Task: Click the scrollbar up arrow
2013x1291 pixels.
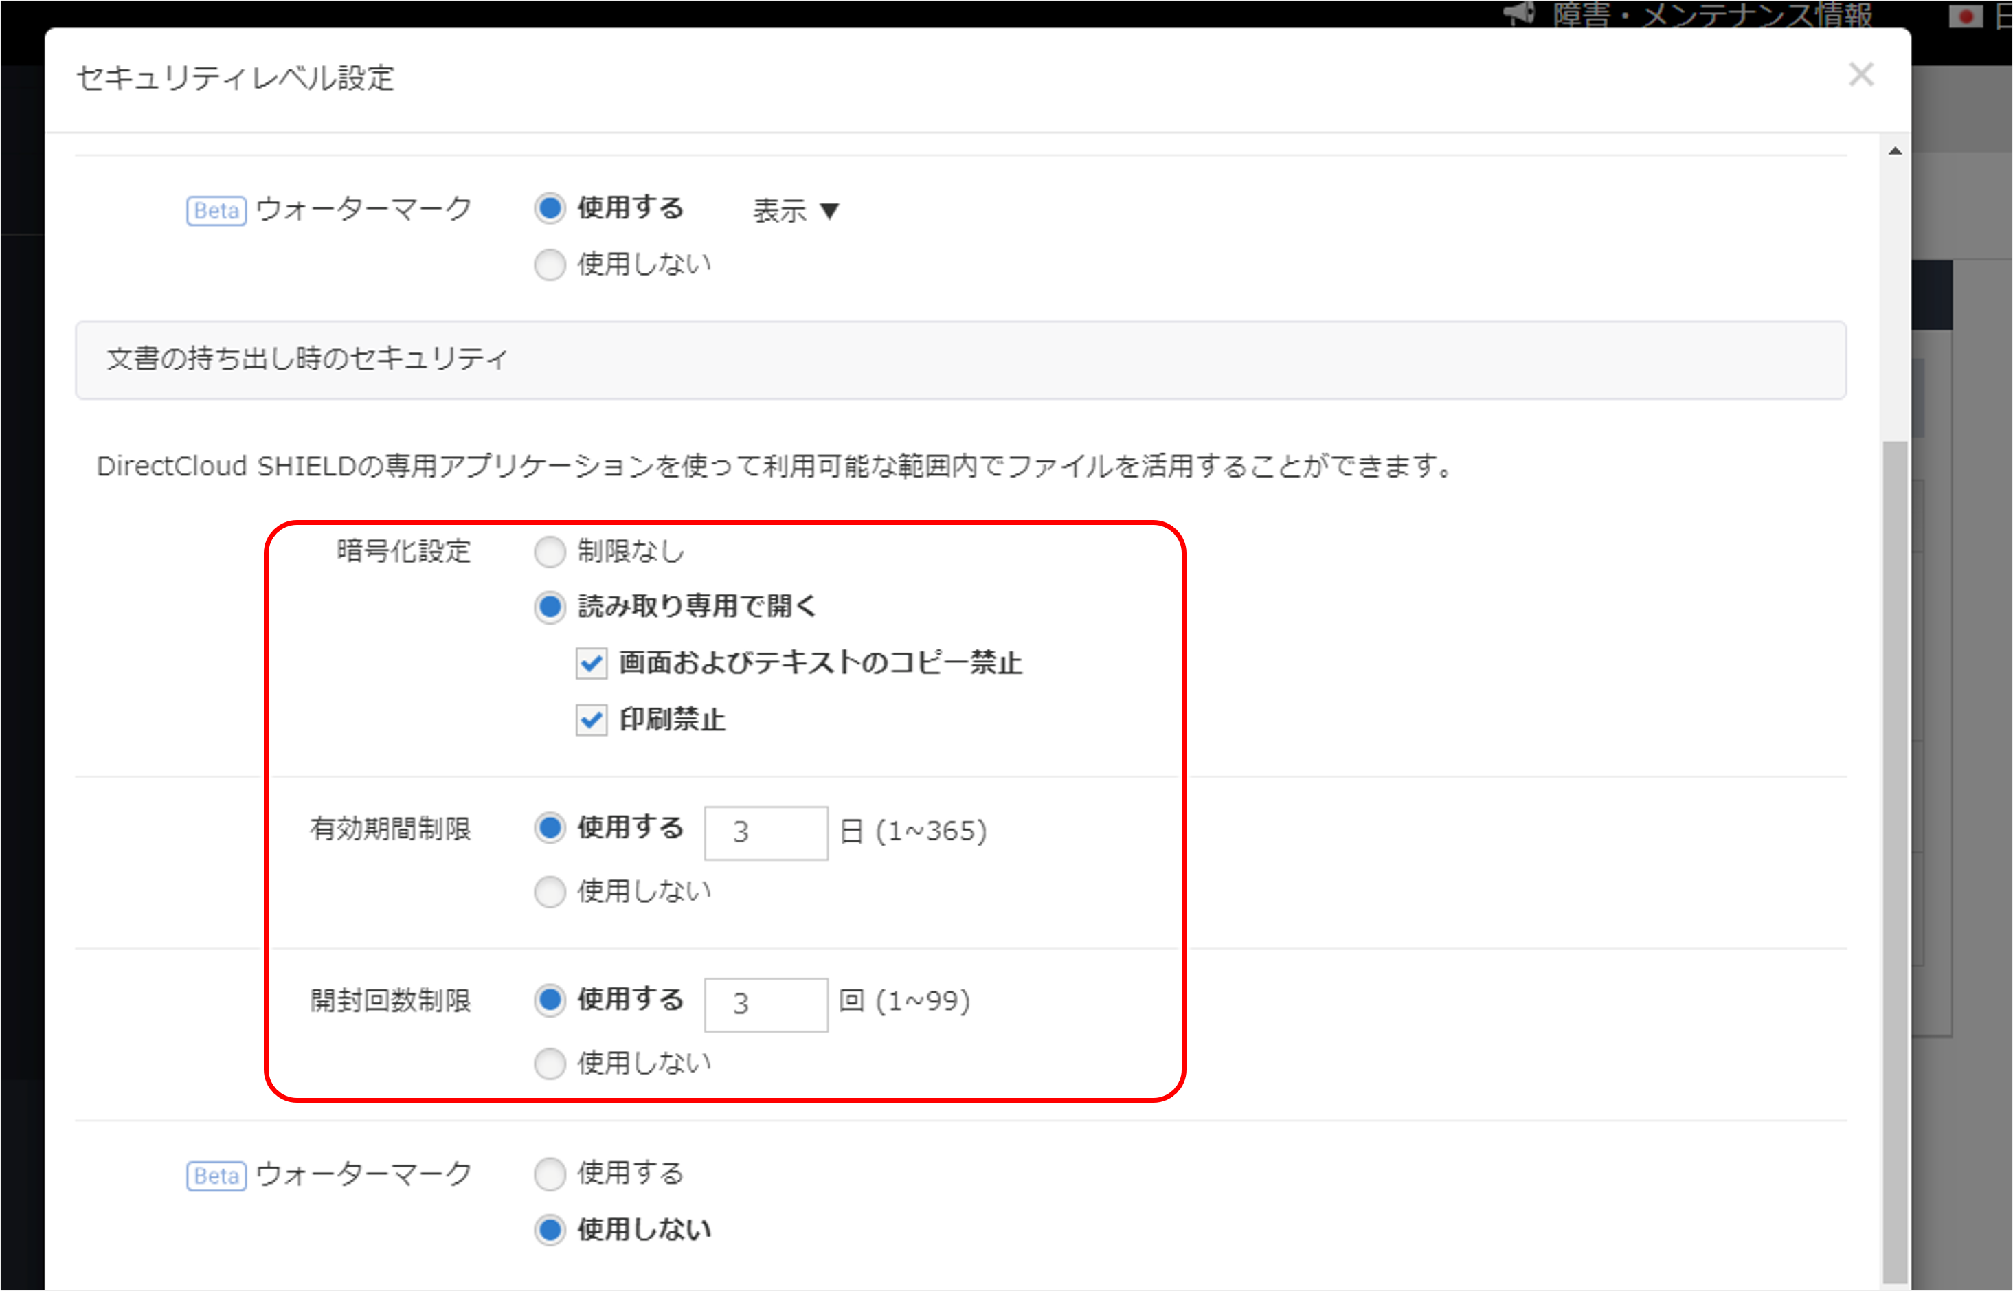Action: pos(1893,149)
